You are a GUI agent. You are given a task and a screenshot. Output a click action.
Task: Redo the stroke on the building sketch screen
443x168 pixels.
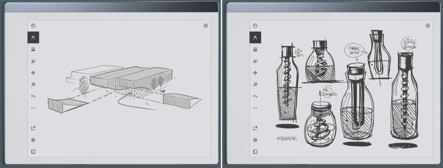click(33, 108)
